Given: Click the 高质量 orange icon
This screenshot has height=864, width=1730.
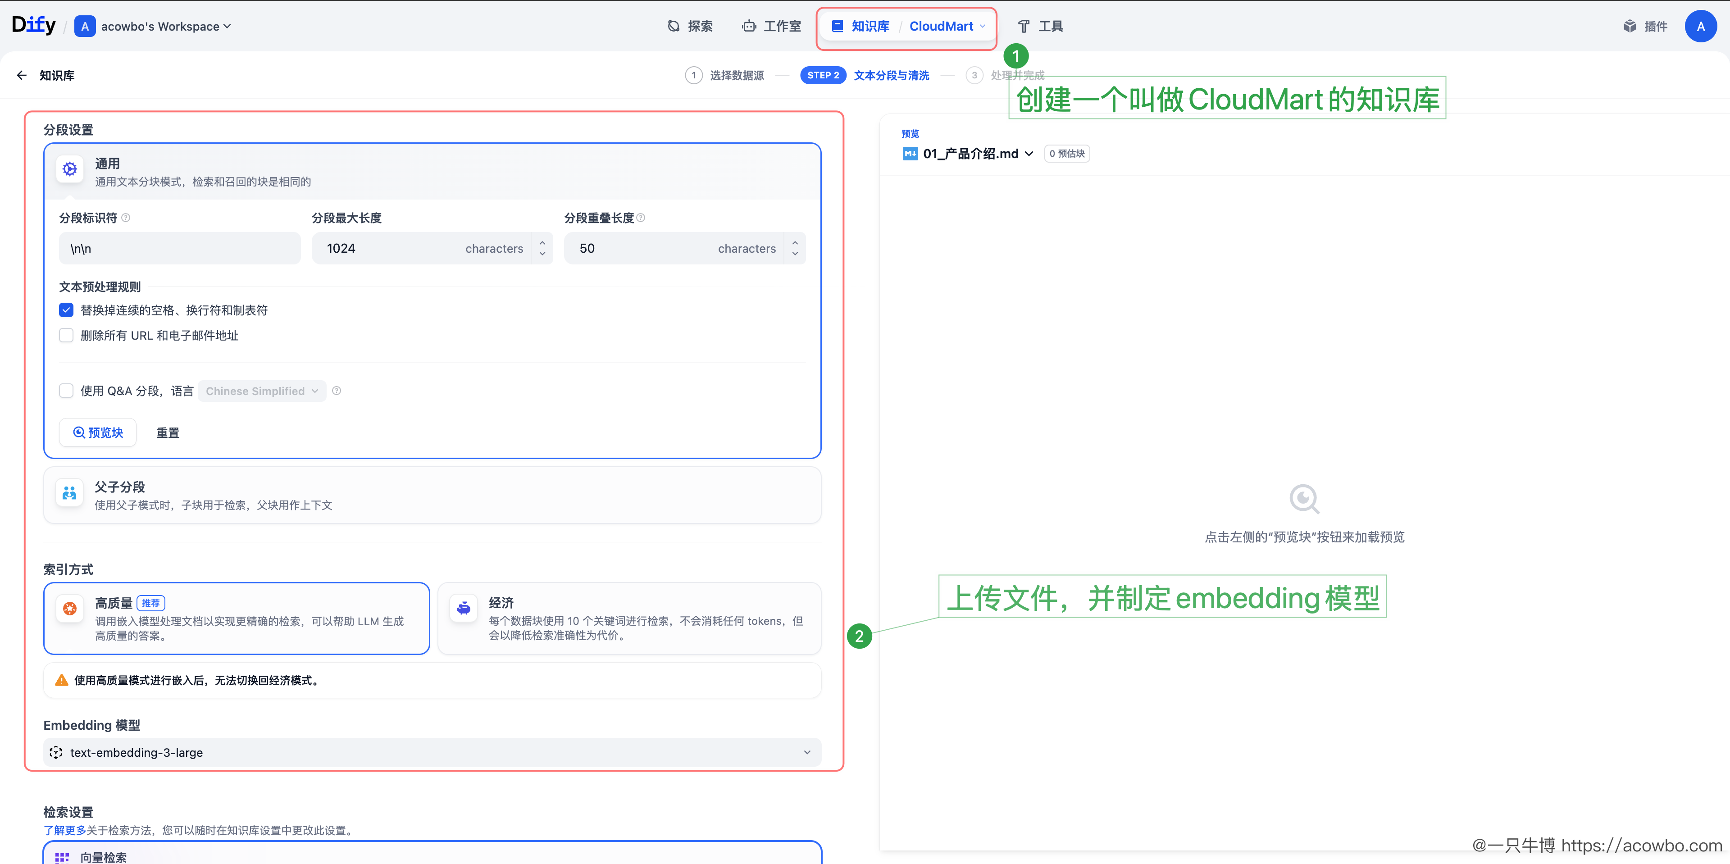Looking at the screenshot, I should pyautogui.click(x=70, y=608).
